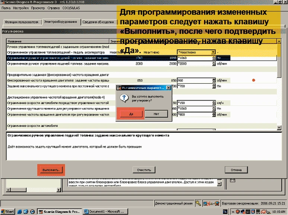Switch to Функции пользователя tab
Screen dimensions: 288x215
(x=21, y=22)
